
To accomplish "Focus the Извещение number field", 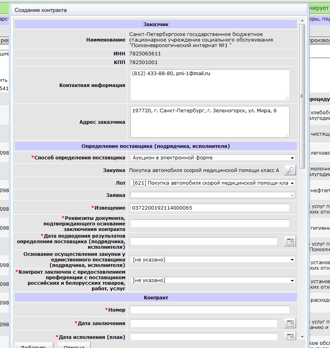I will (x=210, y=208).
